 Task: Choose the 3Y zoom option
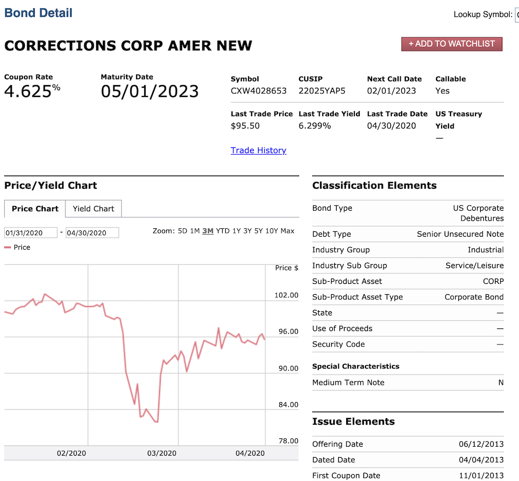[248, 231]
